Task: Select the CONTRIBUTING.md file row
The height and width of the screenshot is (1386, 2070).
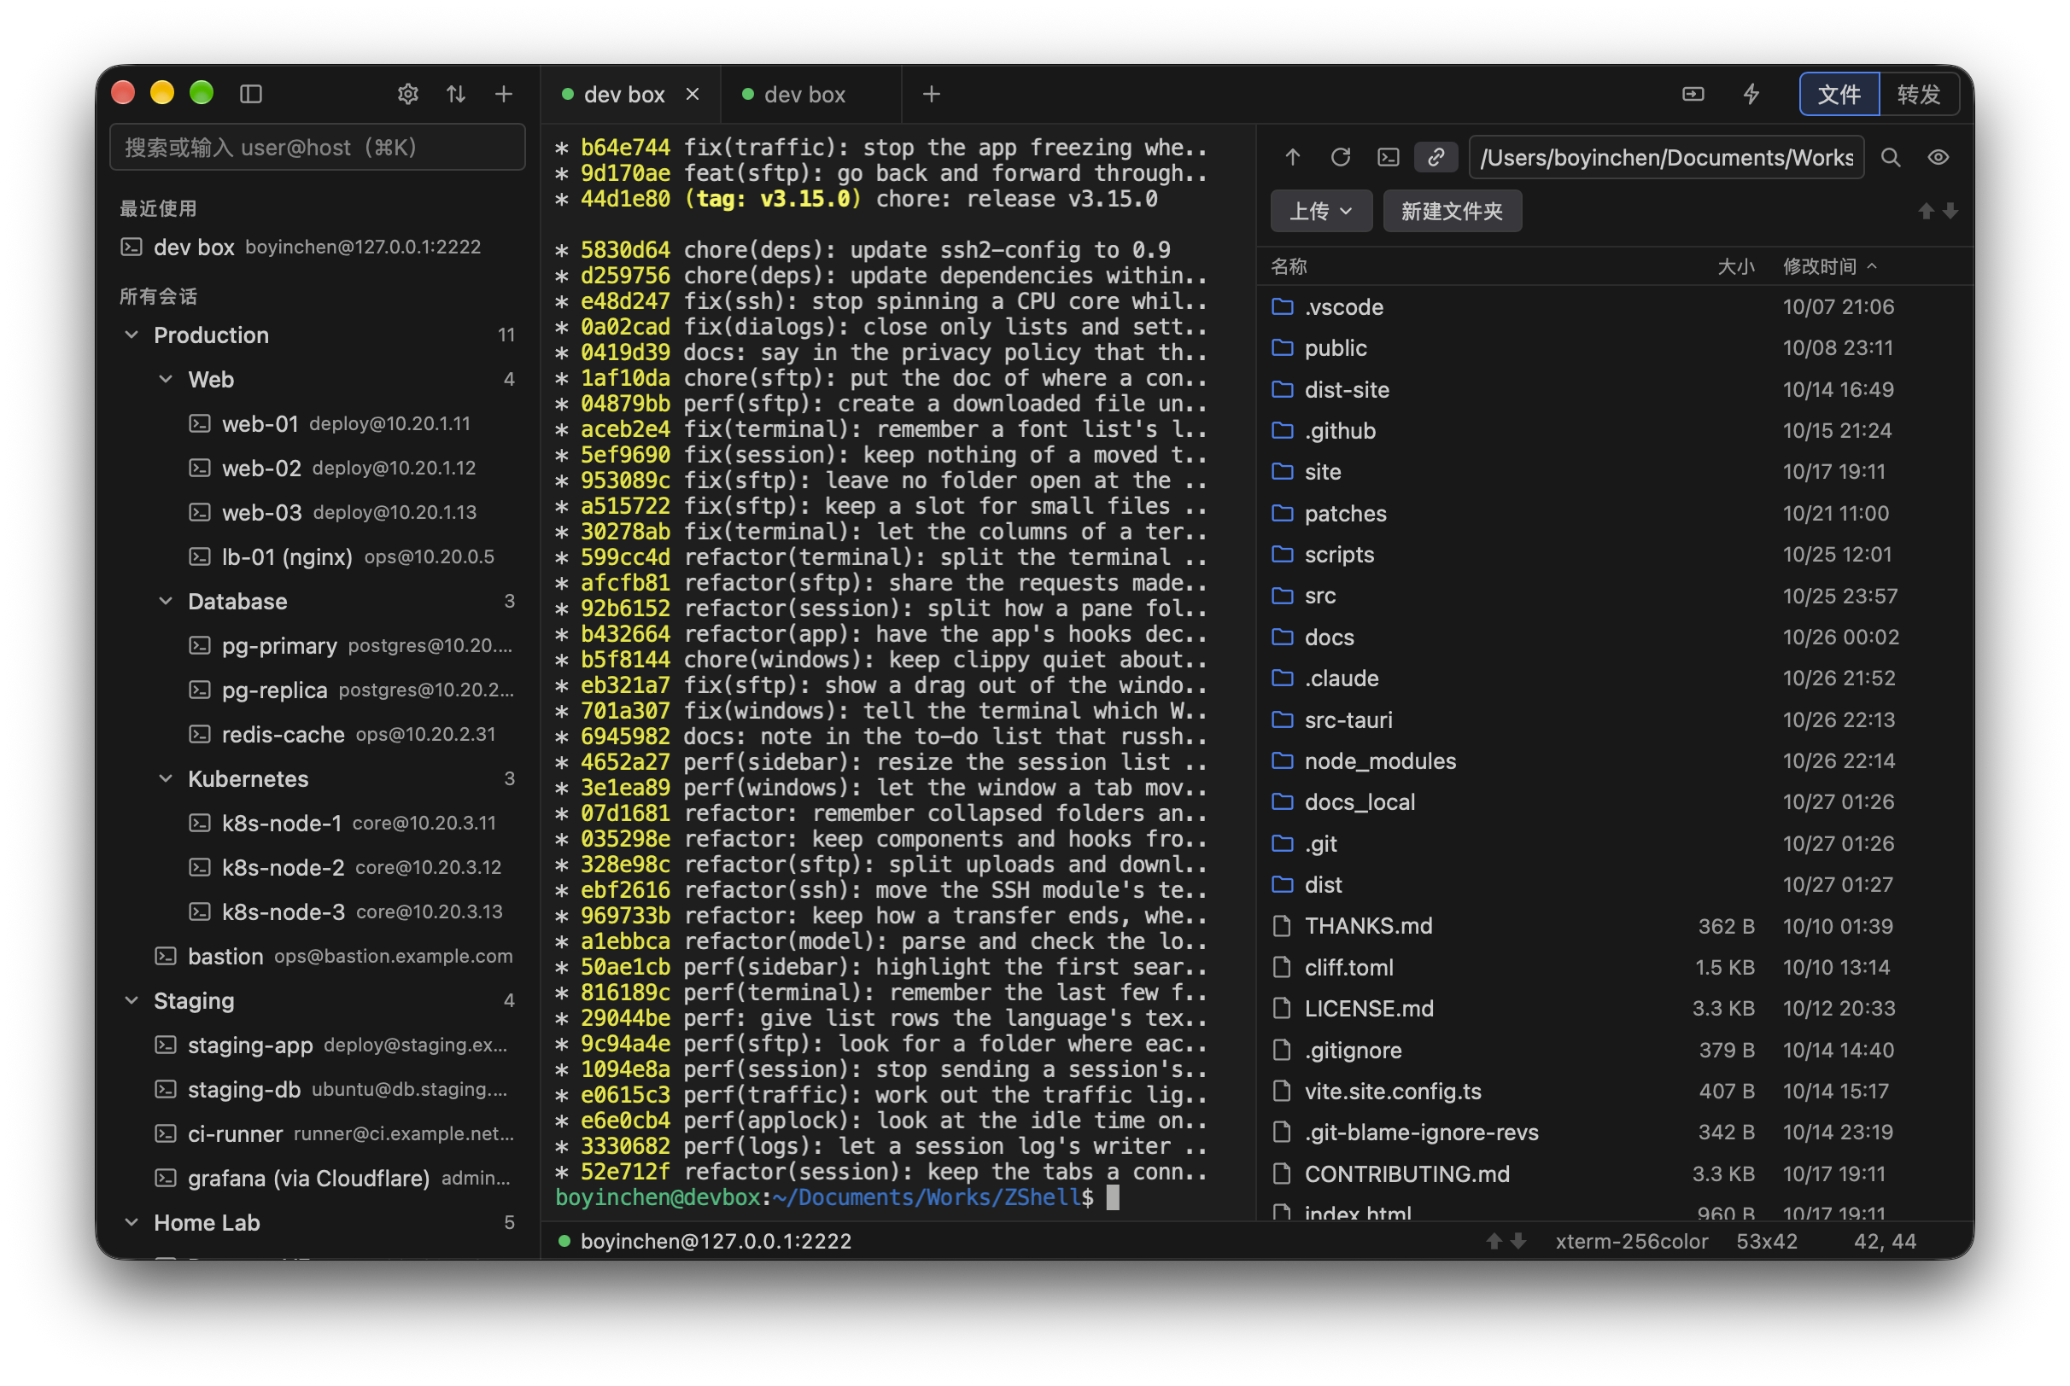Action: [1614, 1173]
